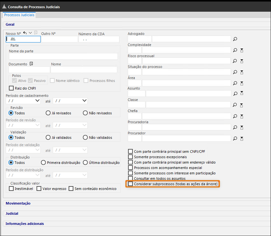Image resolution: width=271 pixels, height=236 pixels.
Task: Click the info icon next to Documento
Action: (x=31, y=64)
